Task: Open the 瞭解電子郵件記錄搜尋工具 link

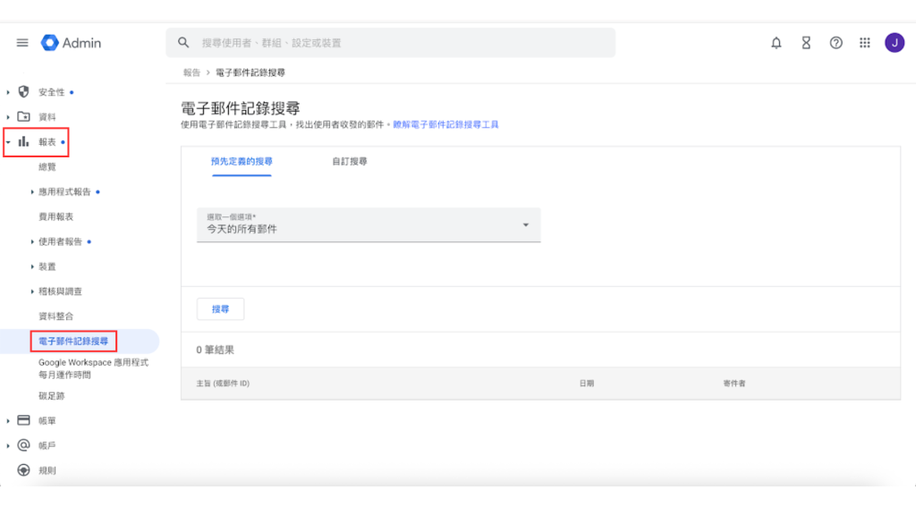Action: click(x=445, y=124)
